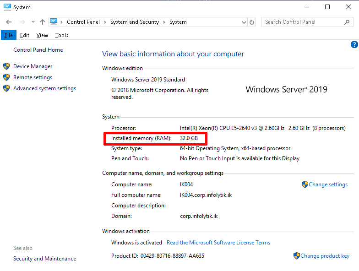Viewport: 359px width, 271px height.
Task: Select Control Panel in the breadcrumb
Action: tap(83, 22)
